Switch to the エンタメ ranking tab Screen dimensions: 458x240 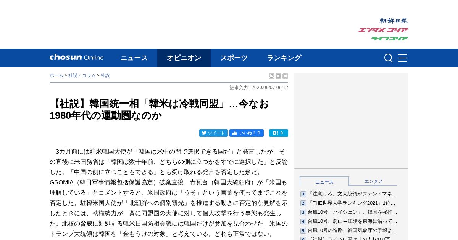pos(373,181)
